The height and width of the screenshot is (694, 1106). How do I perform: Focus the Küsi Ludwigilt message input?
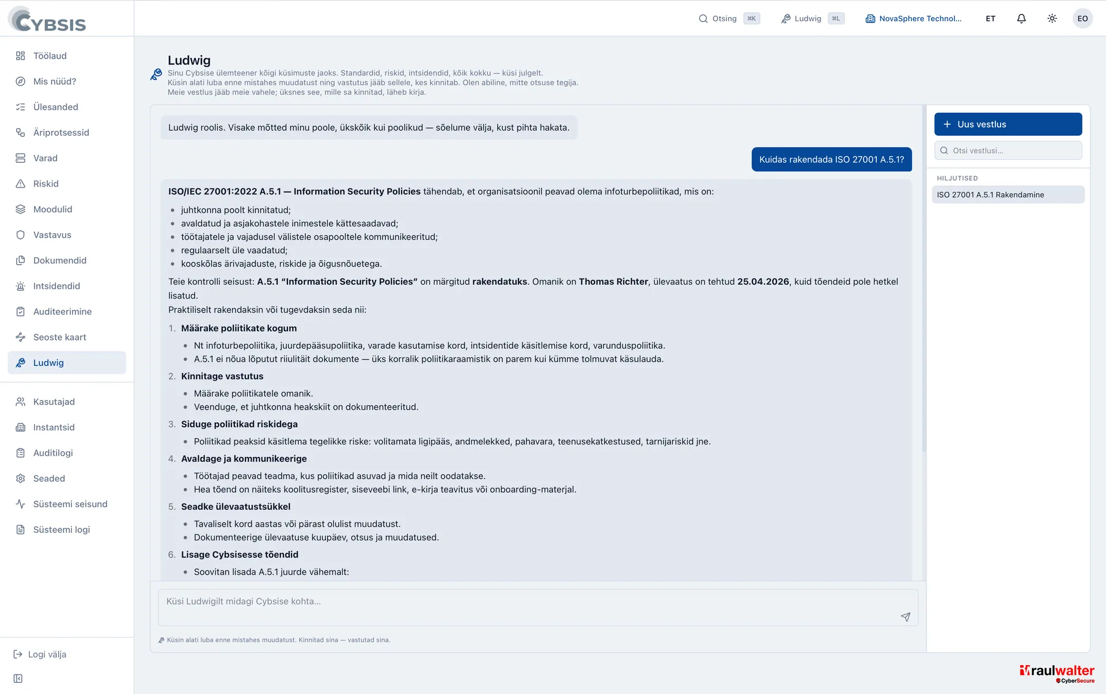point(538,608)
